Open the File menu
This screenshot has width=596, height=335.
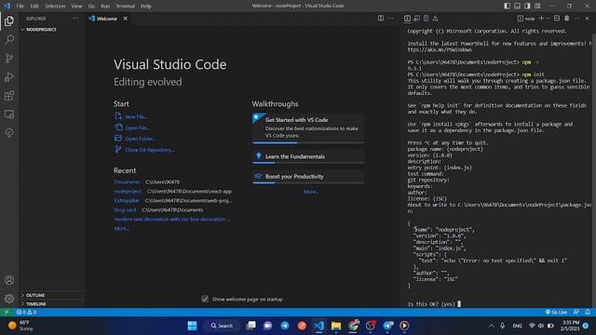20,7
